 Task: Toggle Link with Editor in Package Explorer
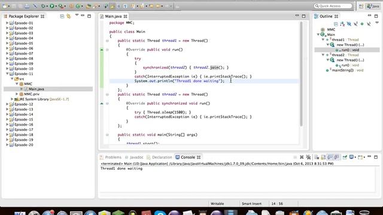[69, 16]
